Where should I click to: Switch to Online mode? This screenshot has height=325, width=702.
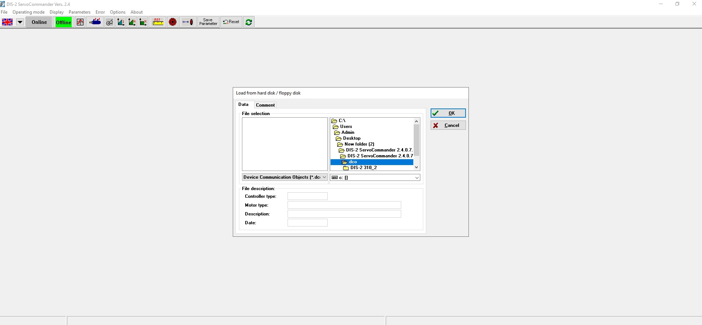click(39, 22)
